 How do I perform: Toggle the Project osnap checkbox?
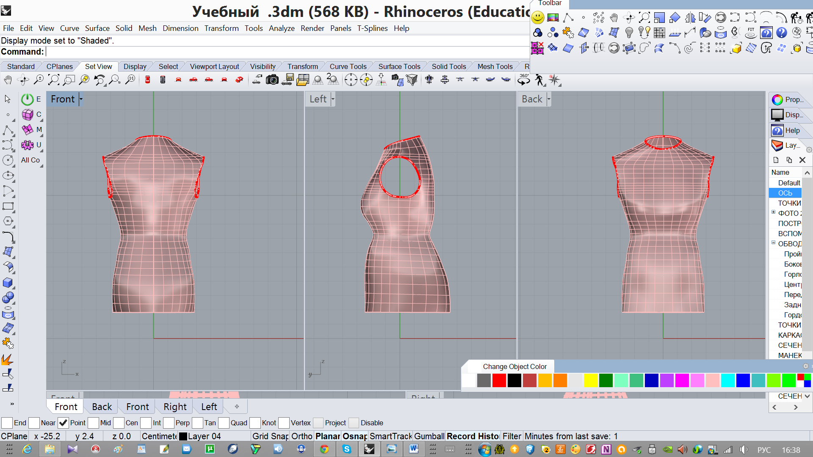coord(318,423)
